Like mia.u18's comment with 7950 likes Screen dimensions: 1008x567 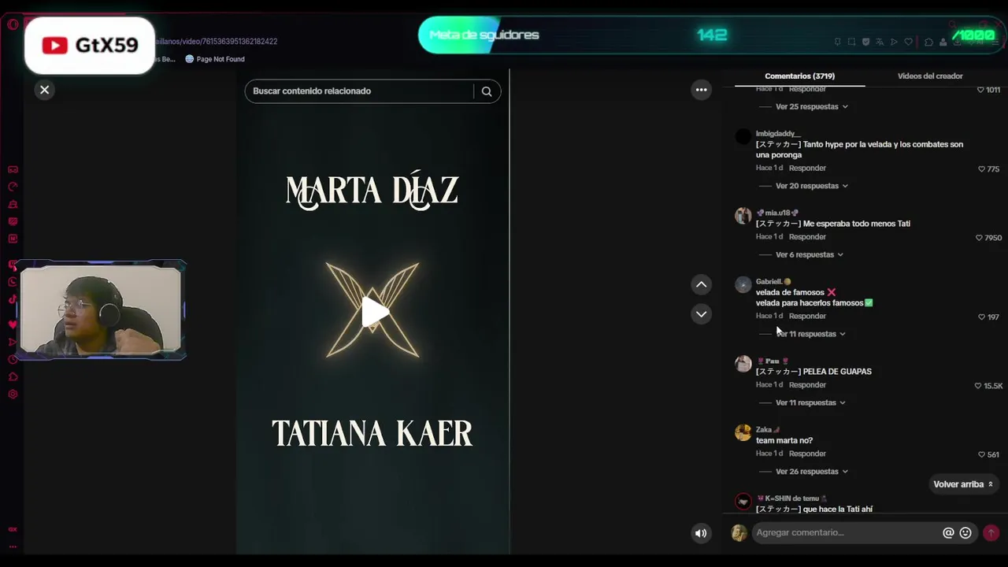click(x=979, y=238)
